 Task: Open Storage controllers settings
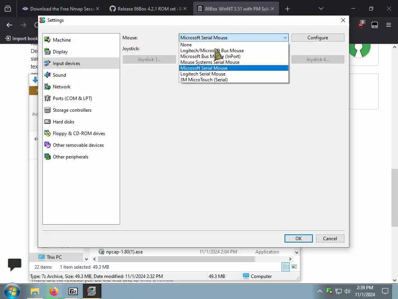[x=81, y=110]
